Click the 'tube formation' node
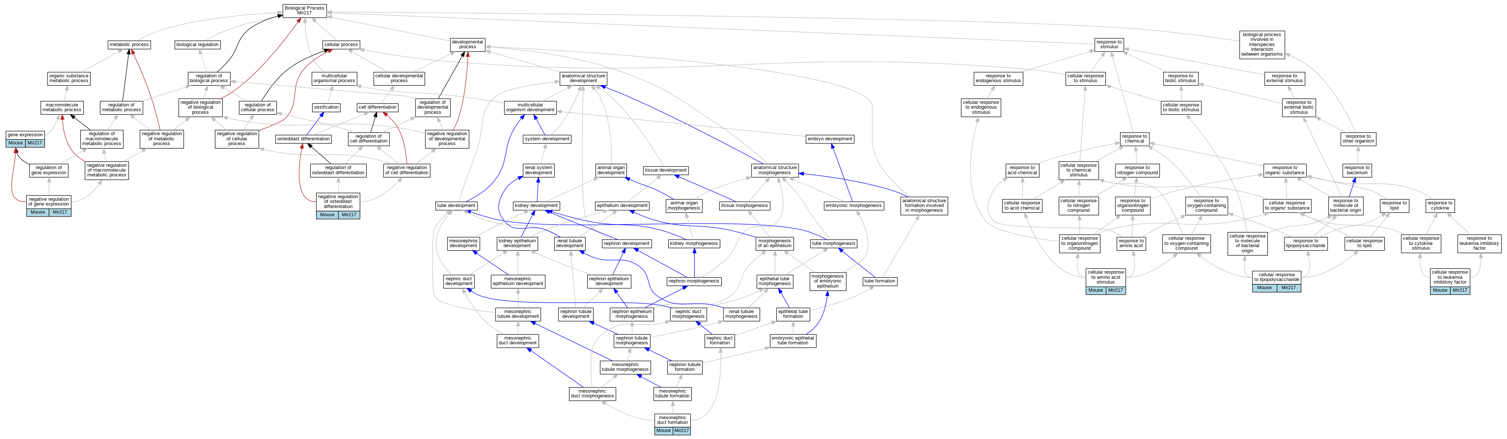Image resolution: width=1507 pixels, height=439 pixels. coord(880,281)
